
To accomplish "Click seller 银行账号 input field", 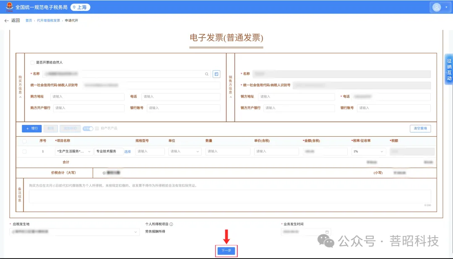I will (x=394, y=108).
